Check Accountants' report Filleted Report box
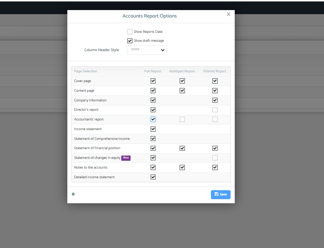Screen dimensions: 324x248 (215, 119)
